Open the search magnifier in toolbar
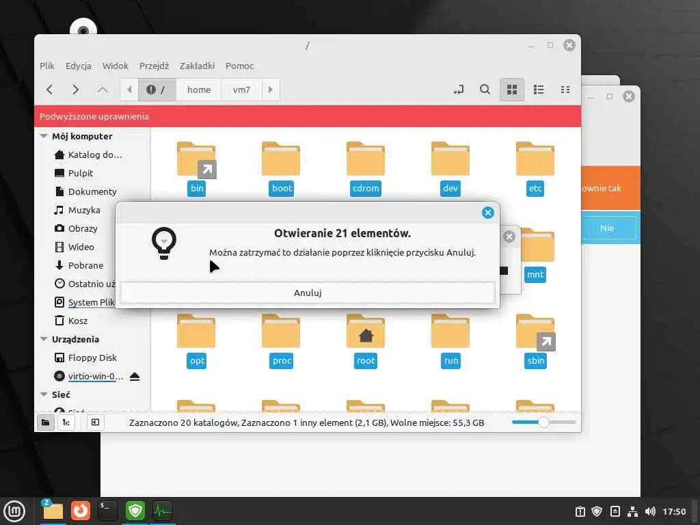Image resolution: width=700 pixels, height=525 pixels. pos(485,90)
